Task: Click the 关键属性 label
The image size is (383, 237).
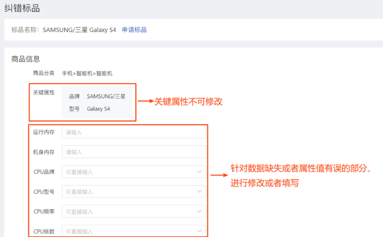Action: tap(44, 92)
